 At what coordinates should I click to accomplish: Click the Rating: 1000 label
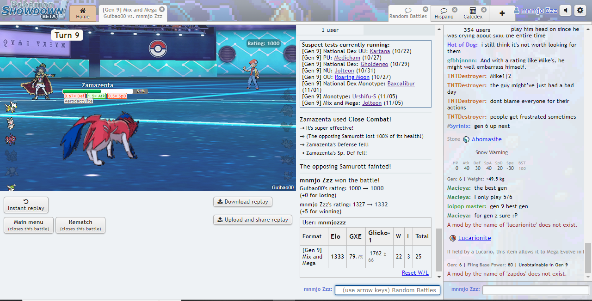pos(263,43)
